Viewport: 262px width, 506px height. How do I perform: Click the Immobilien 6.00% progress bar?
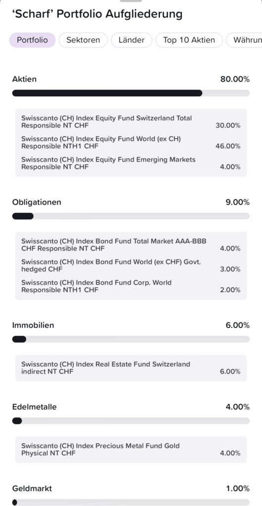pos(131,339)
